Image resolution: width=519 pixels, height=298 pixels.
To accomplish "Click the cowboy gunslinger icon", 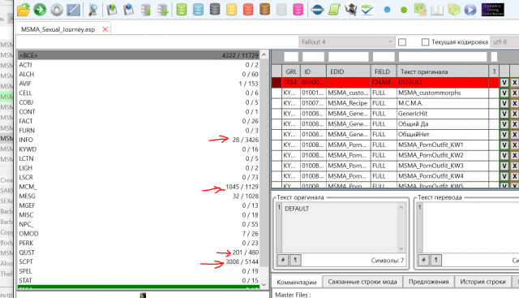I will [x=350, y=10].
